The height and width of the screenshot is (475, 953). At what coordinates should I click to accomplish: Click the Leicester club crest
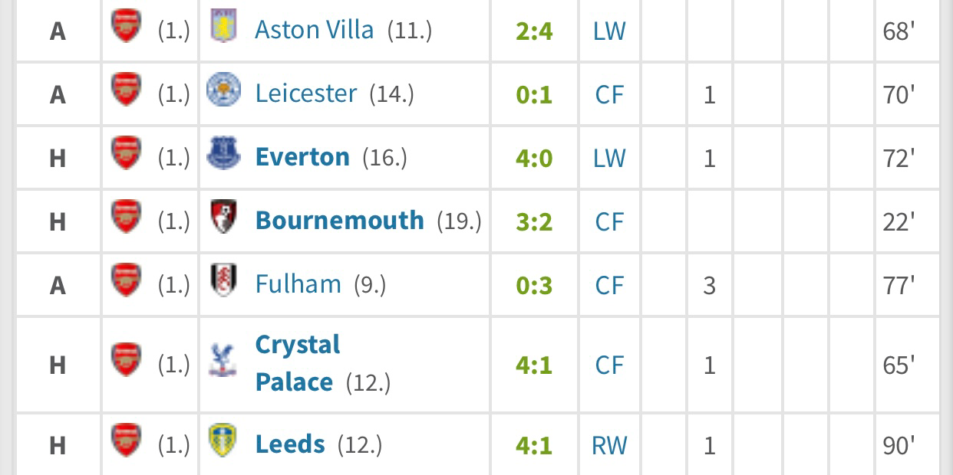tap(223, 92)
